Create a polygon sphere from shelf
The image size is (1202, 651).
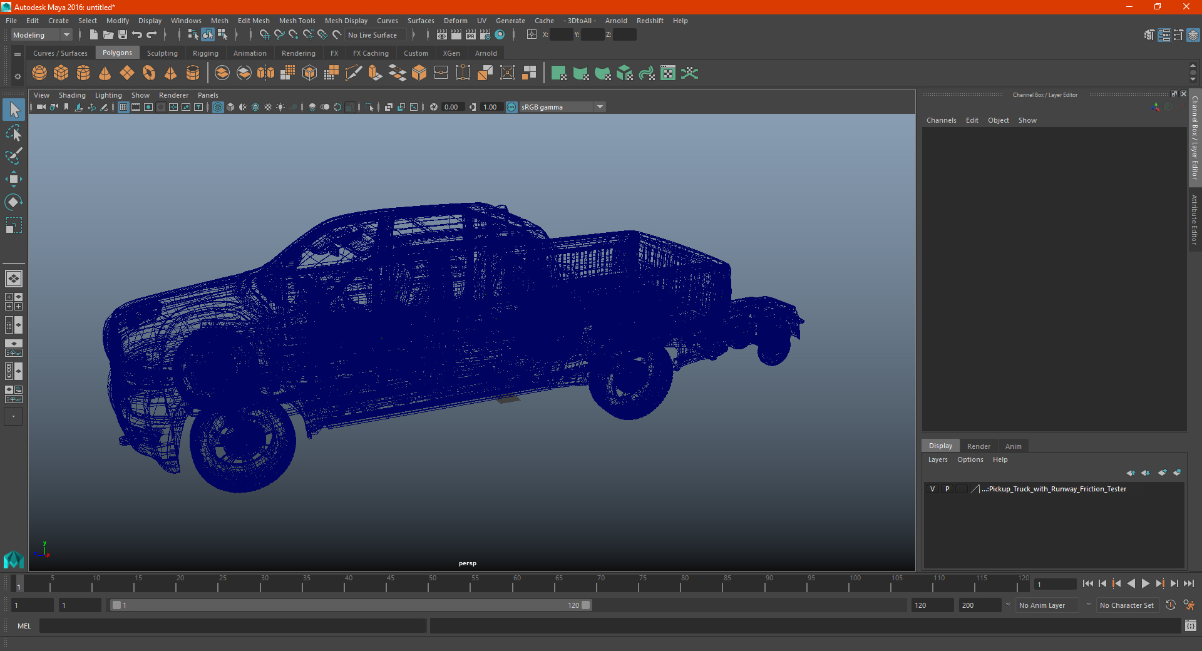pos(39,73)
